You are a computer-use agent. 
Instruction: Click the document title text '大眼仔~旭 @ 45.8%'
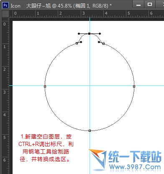pyautogui.click(x=49, y=6)
